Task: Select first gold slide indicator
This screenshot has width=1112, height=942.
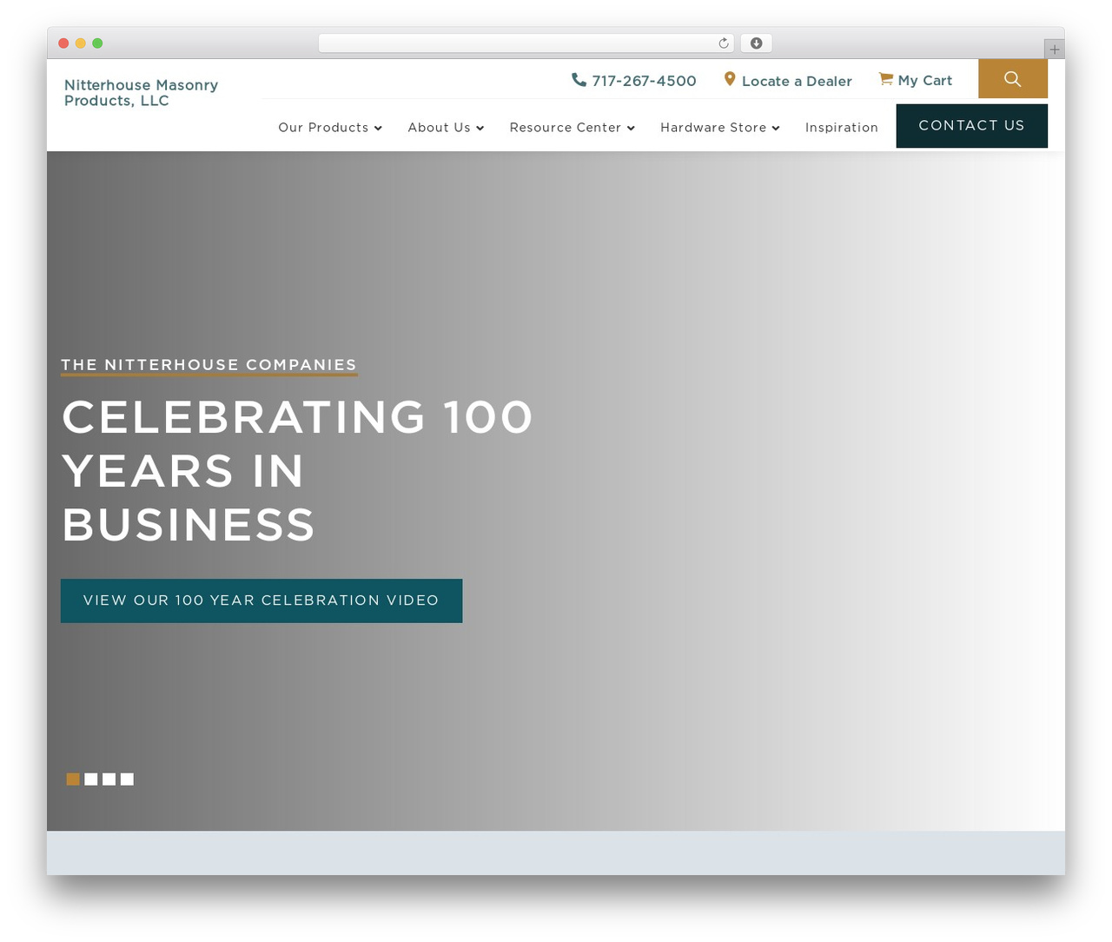Action: 73,779
